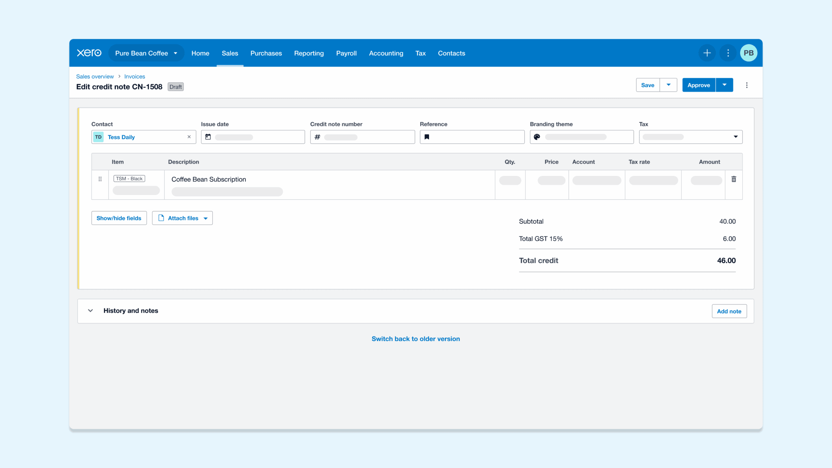This screenshot has width=832, height=468.
Task: Navigate to the Purchases menu
Action: (x=266, y=53)
